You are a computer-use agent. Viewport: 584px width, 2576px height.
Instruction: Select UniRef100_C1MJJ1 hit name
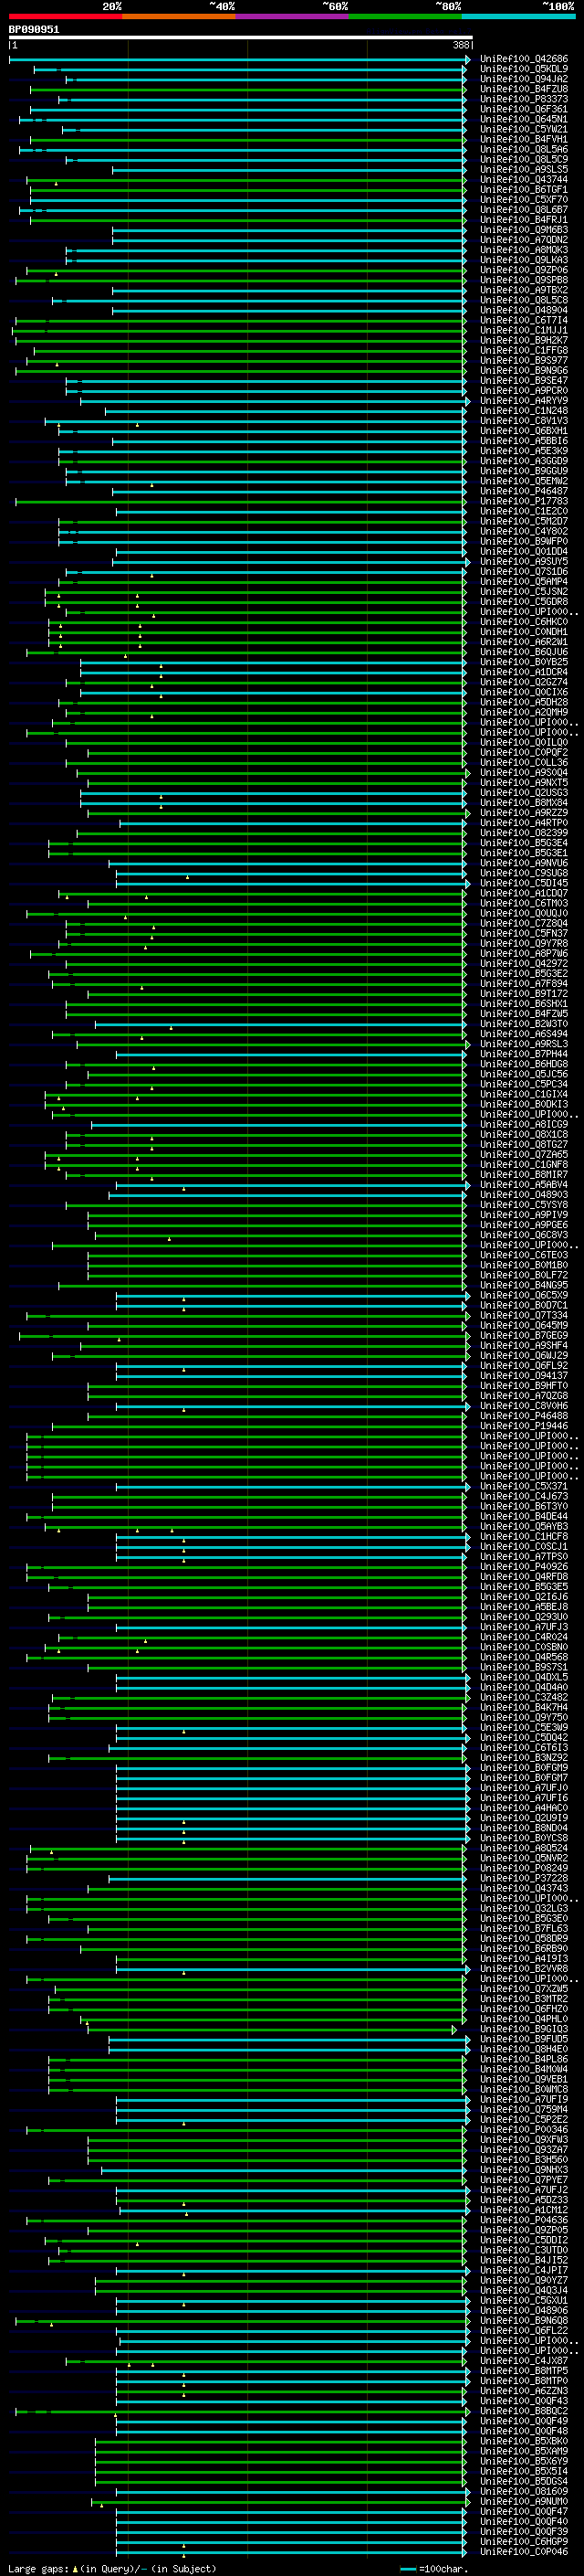[x=524, y=330]
